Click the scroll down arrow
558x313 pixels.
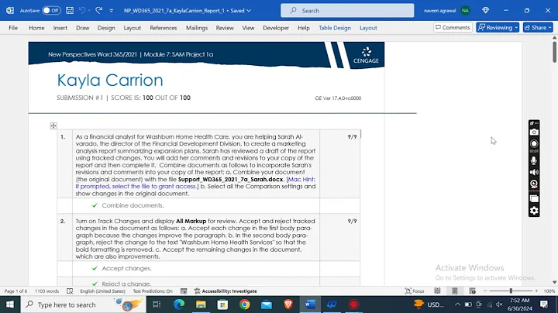click(x=554, y=282)
